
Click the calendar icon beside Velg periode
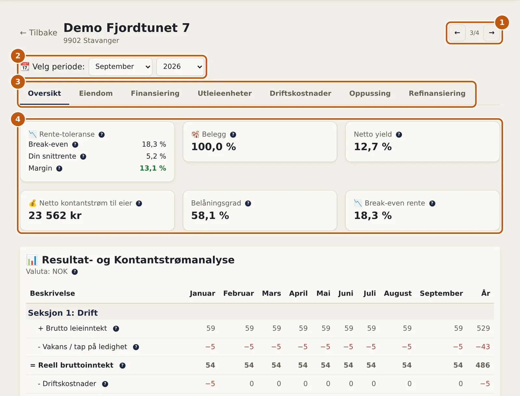click(x=25, y=67)
